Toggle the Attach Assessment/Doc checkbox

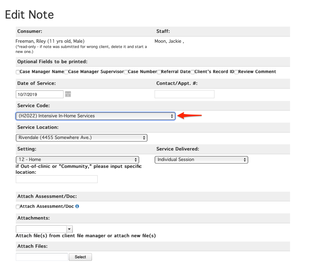pos(18,207)
